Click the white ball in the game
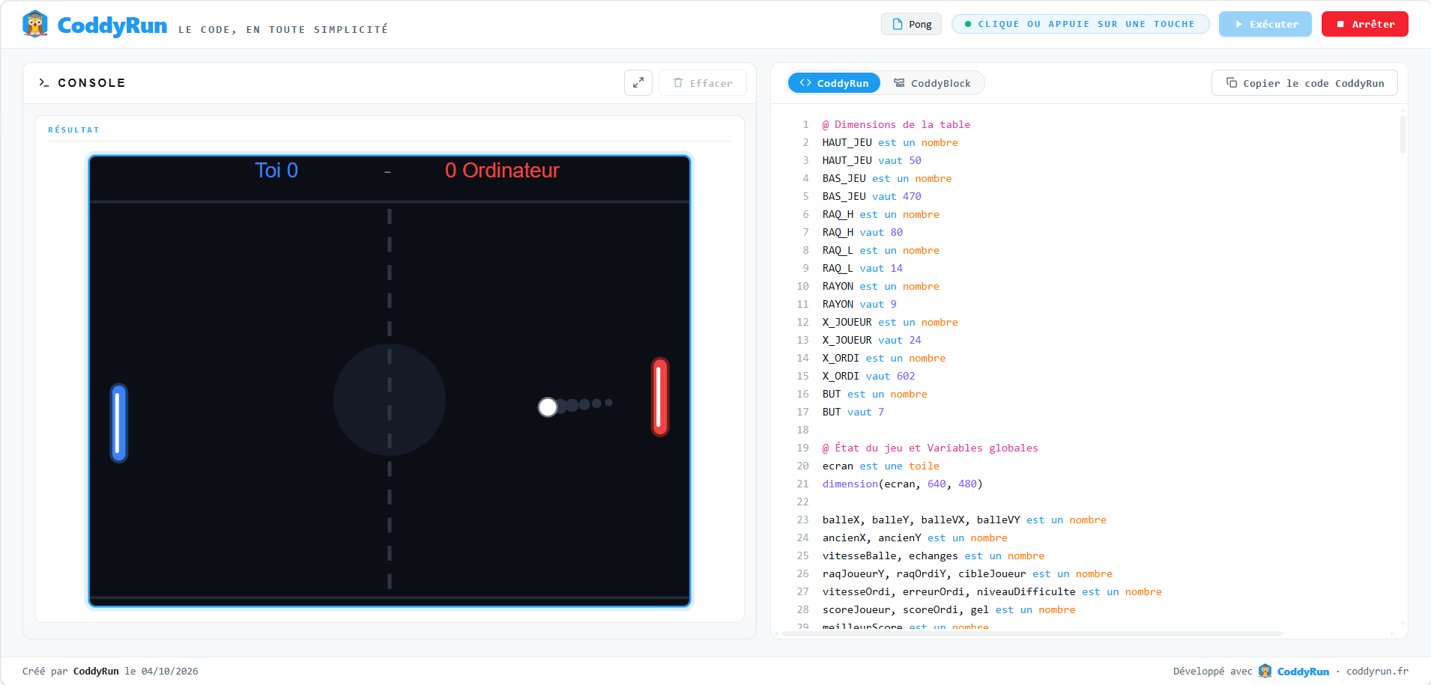Viewport: 1431px width, 685px height. 548,407
